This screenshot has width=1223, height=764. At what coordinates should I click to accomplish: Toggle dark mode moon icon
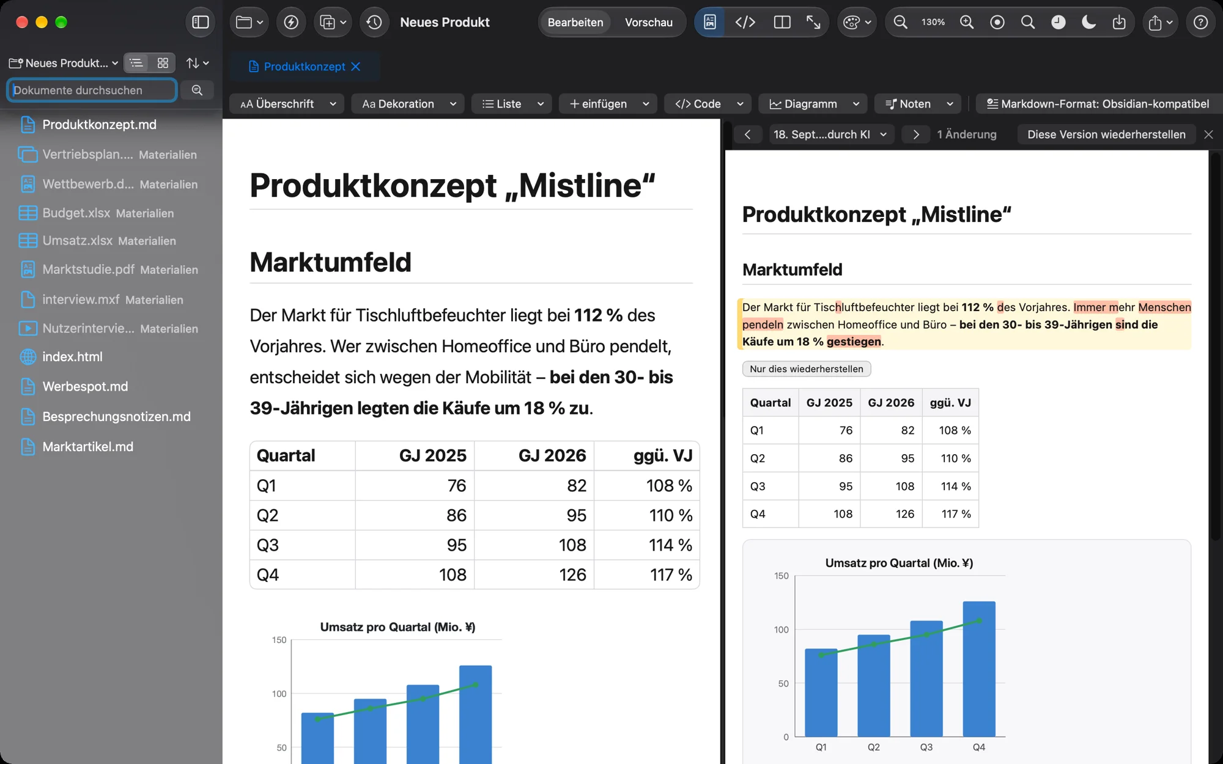[x=1089, y=23]
